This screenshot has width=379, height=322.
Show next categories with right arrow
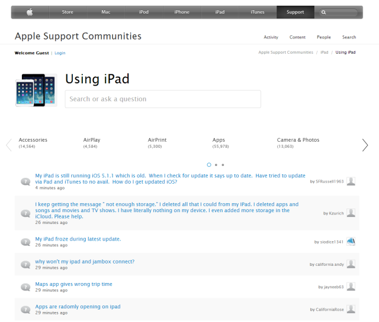pos(365,145)
